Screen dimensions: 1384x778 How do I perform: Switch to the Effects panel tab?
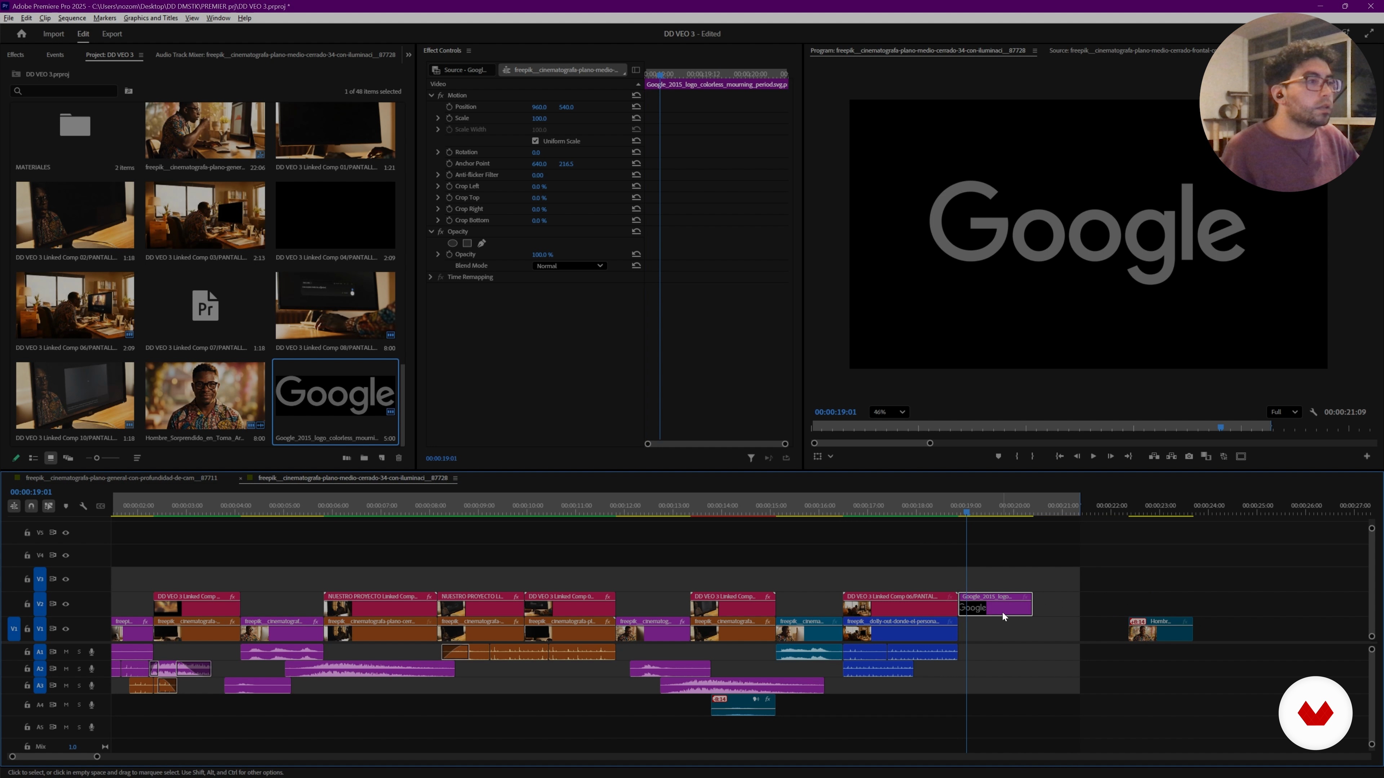15,55
